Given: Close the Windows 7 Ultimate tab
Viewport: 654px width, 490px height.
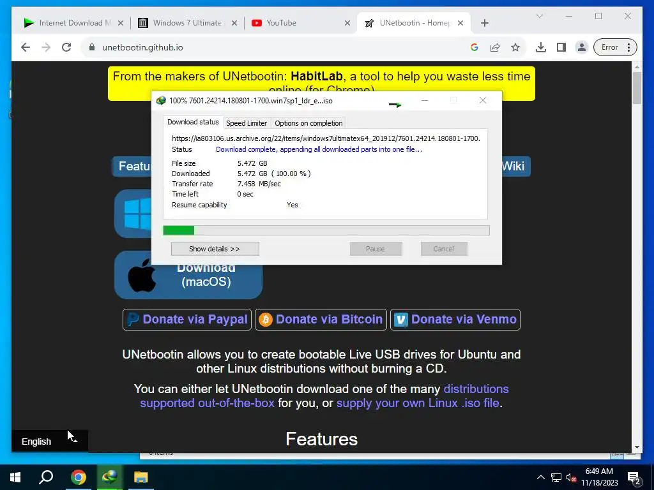Looking at the screenshot, I should click(234, 23).
